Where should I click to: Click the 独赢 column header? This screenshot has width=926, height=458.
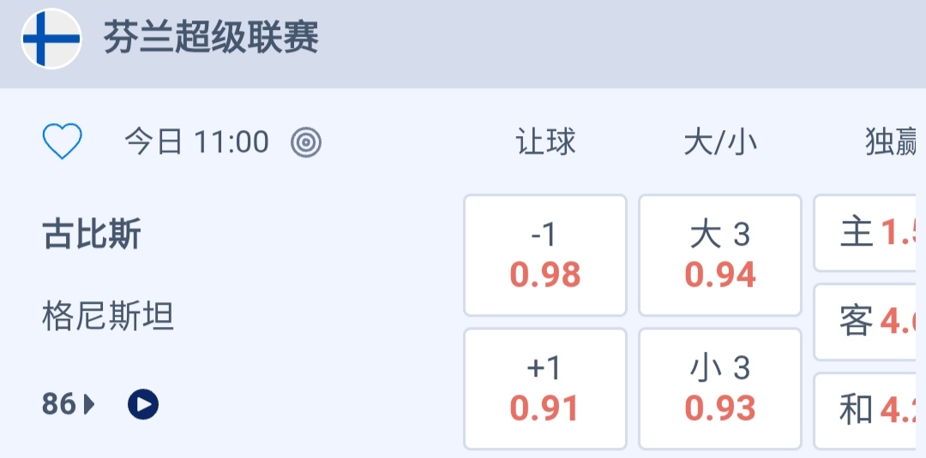coord(892,142)
